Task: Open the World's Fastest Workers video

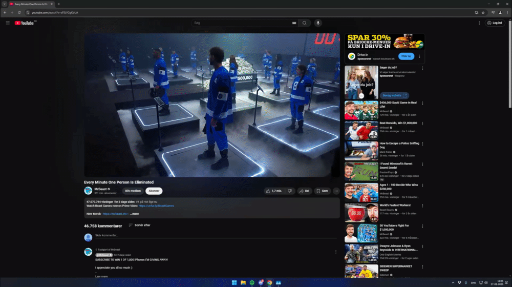Action: tap(361, 213)
